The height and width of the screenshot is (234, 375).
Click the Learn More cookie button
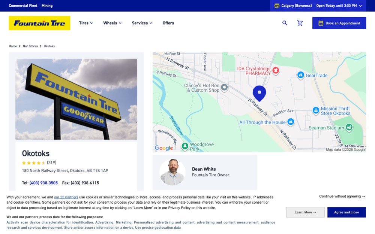pyautogui.click(x=305, y=212)
